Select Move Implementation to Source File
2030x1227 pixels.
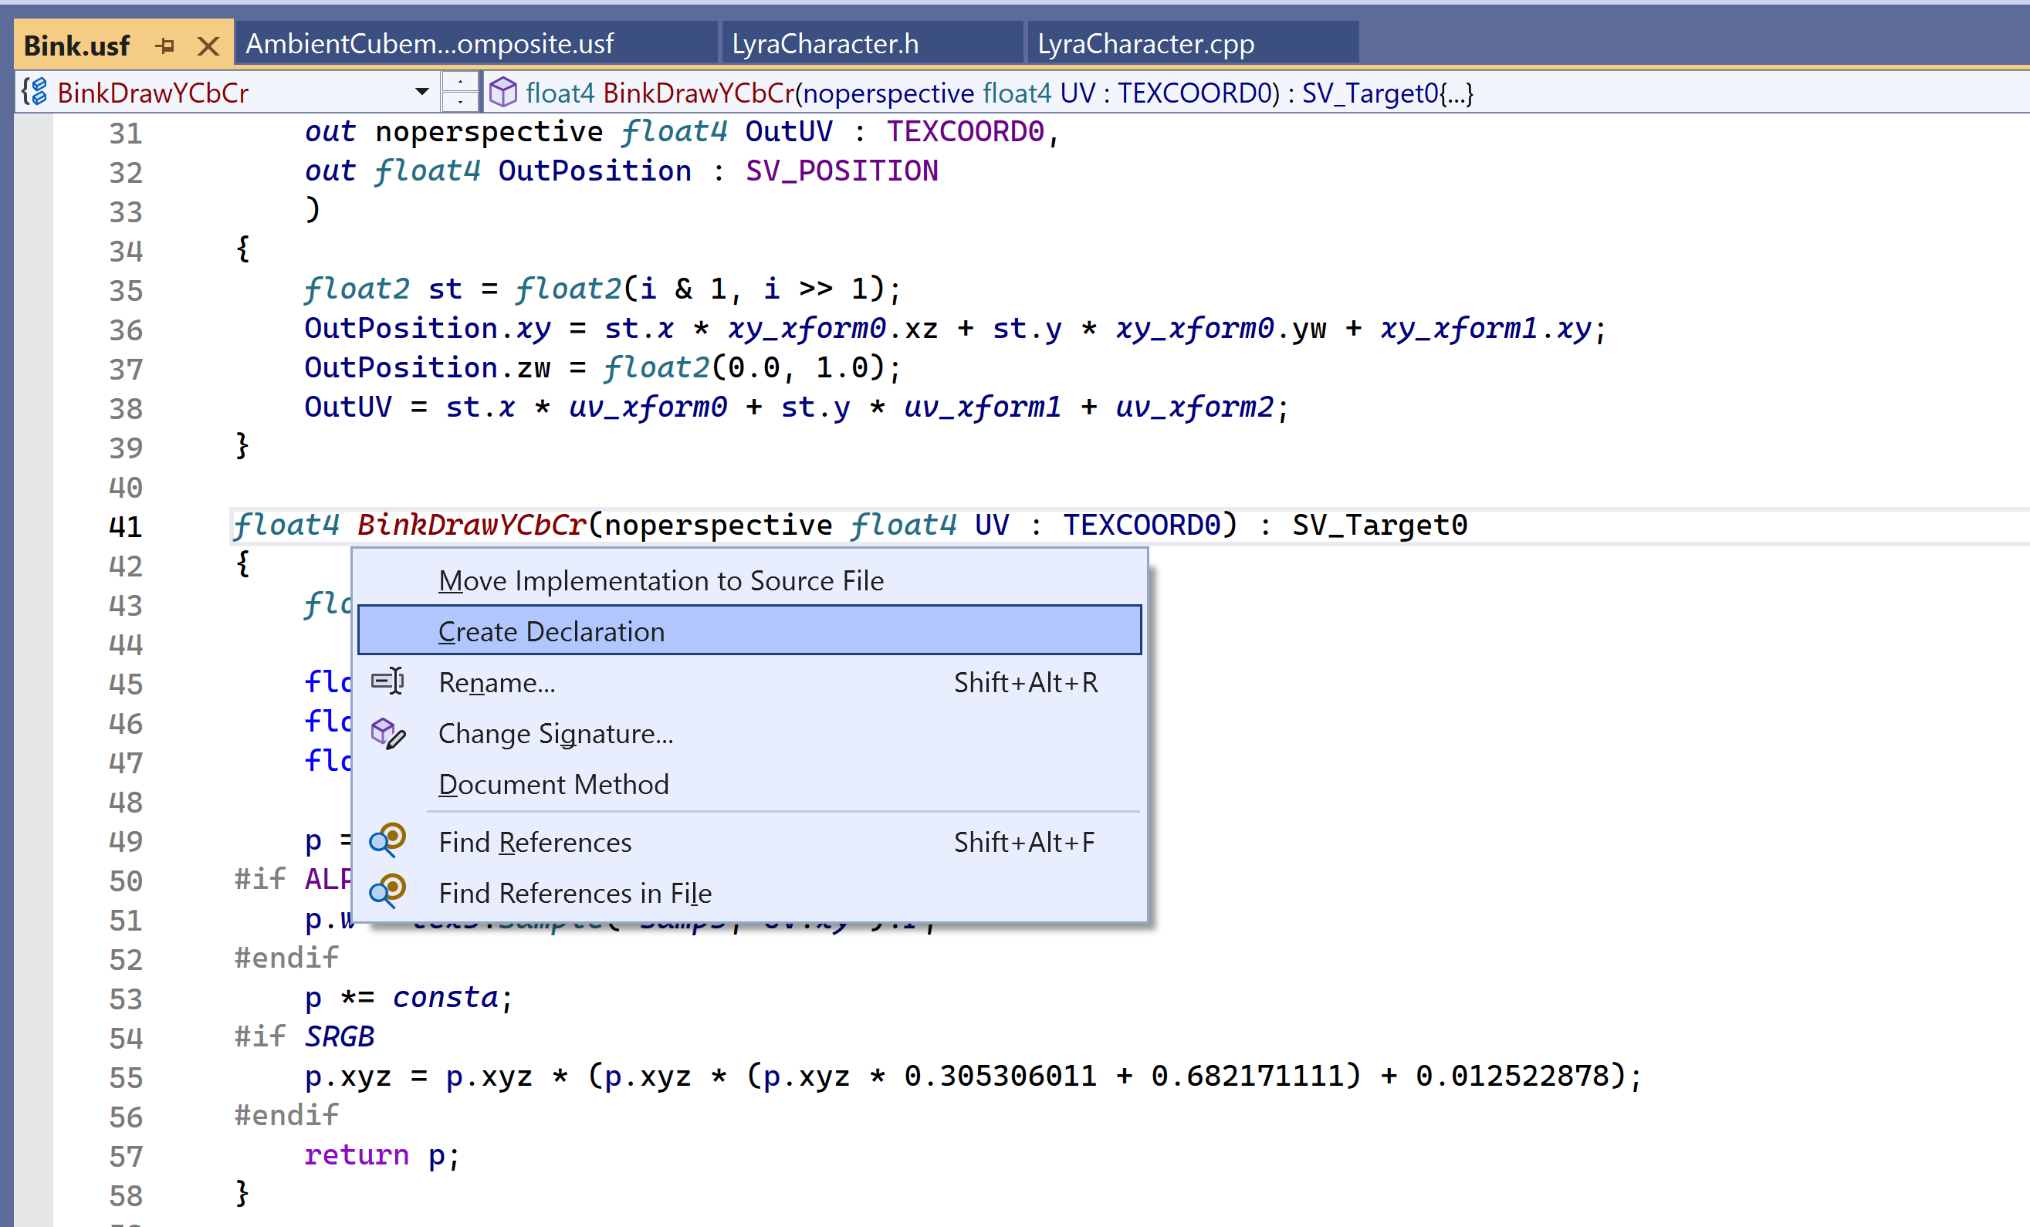(661, 580)
